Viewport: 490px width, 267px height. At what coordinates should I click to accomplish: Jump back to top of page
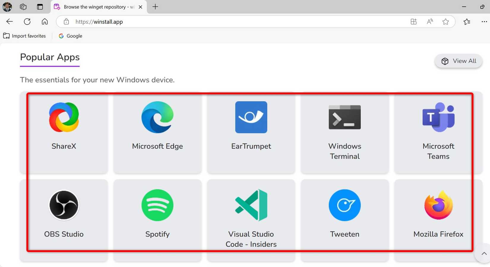(x=484, y=253)
